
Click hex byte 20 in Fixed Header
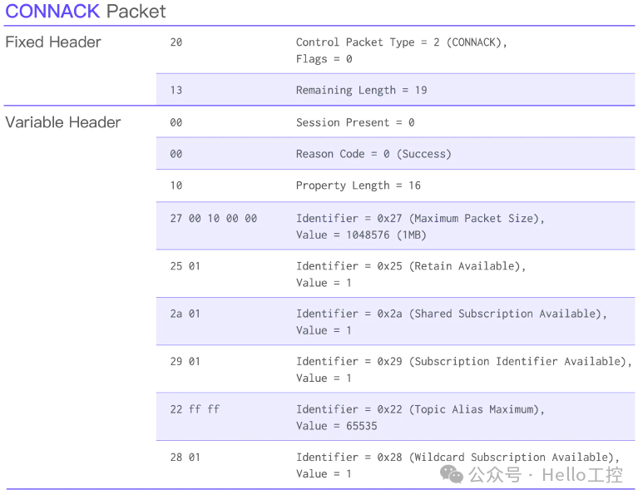tap(176, 42)
